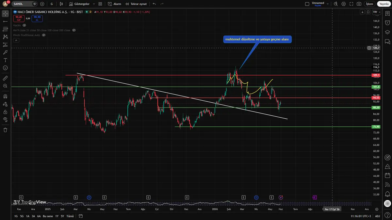
Task: Expand the Unnamed layout dropdown arrow
Action: click(328, 4)
